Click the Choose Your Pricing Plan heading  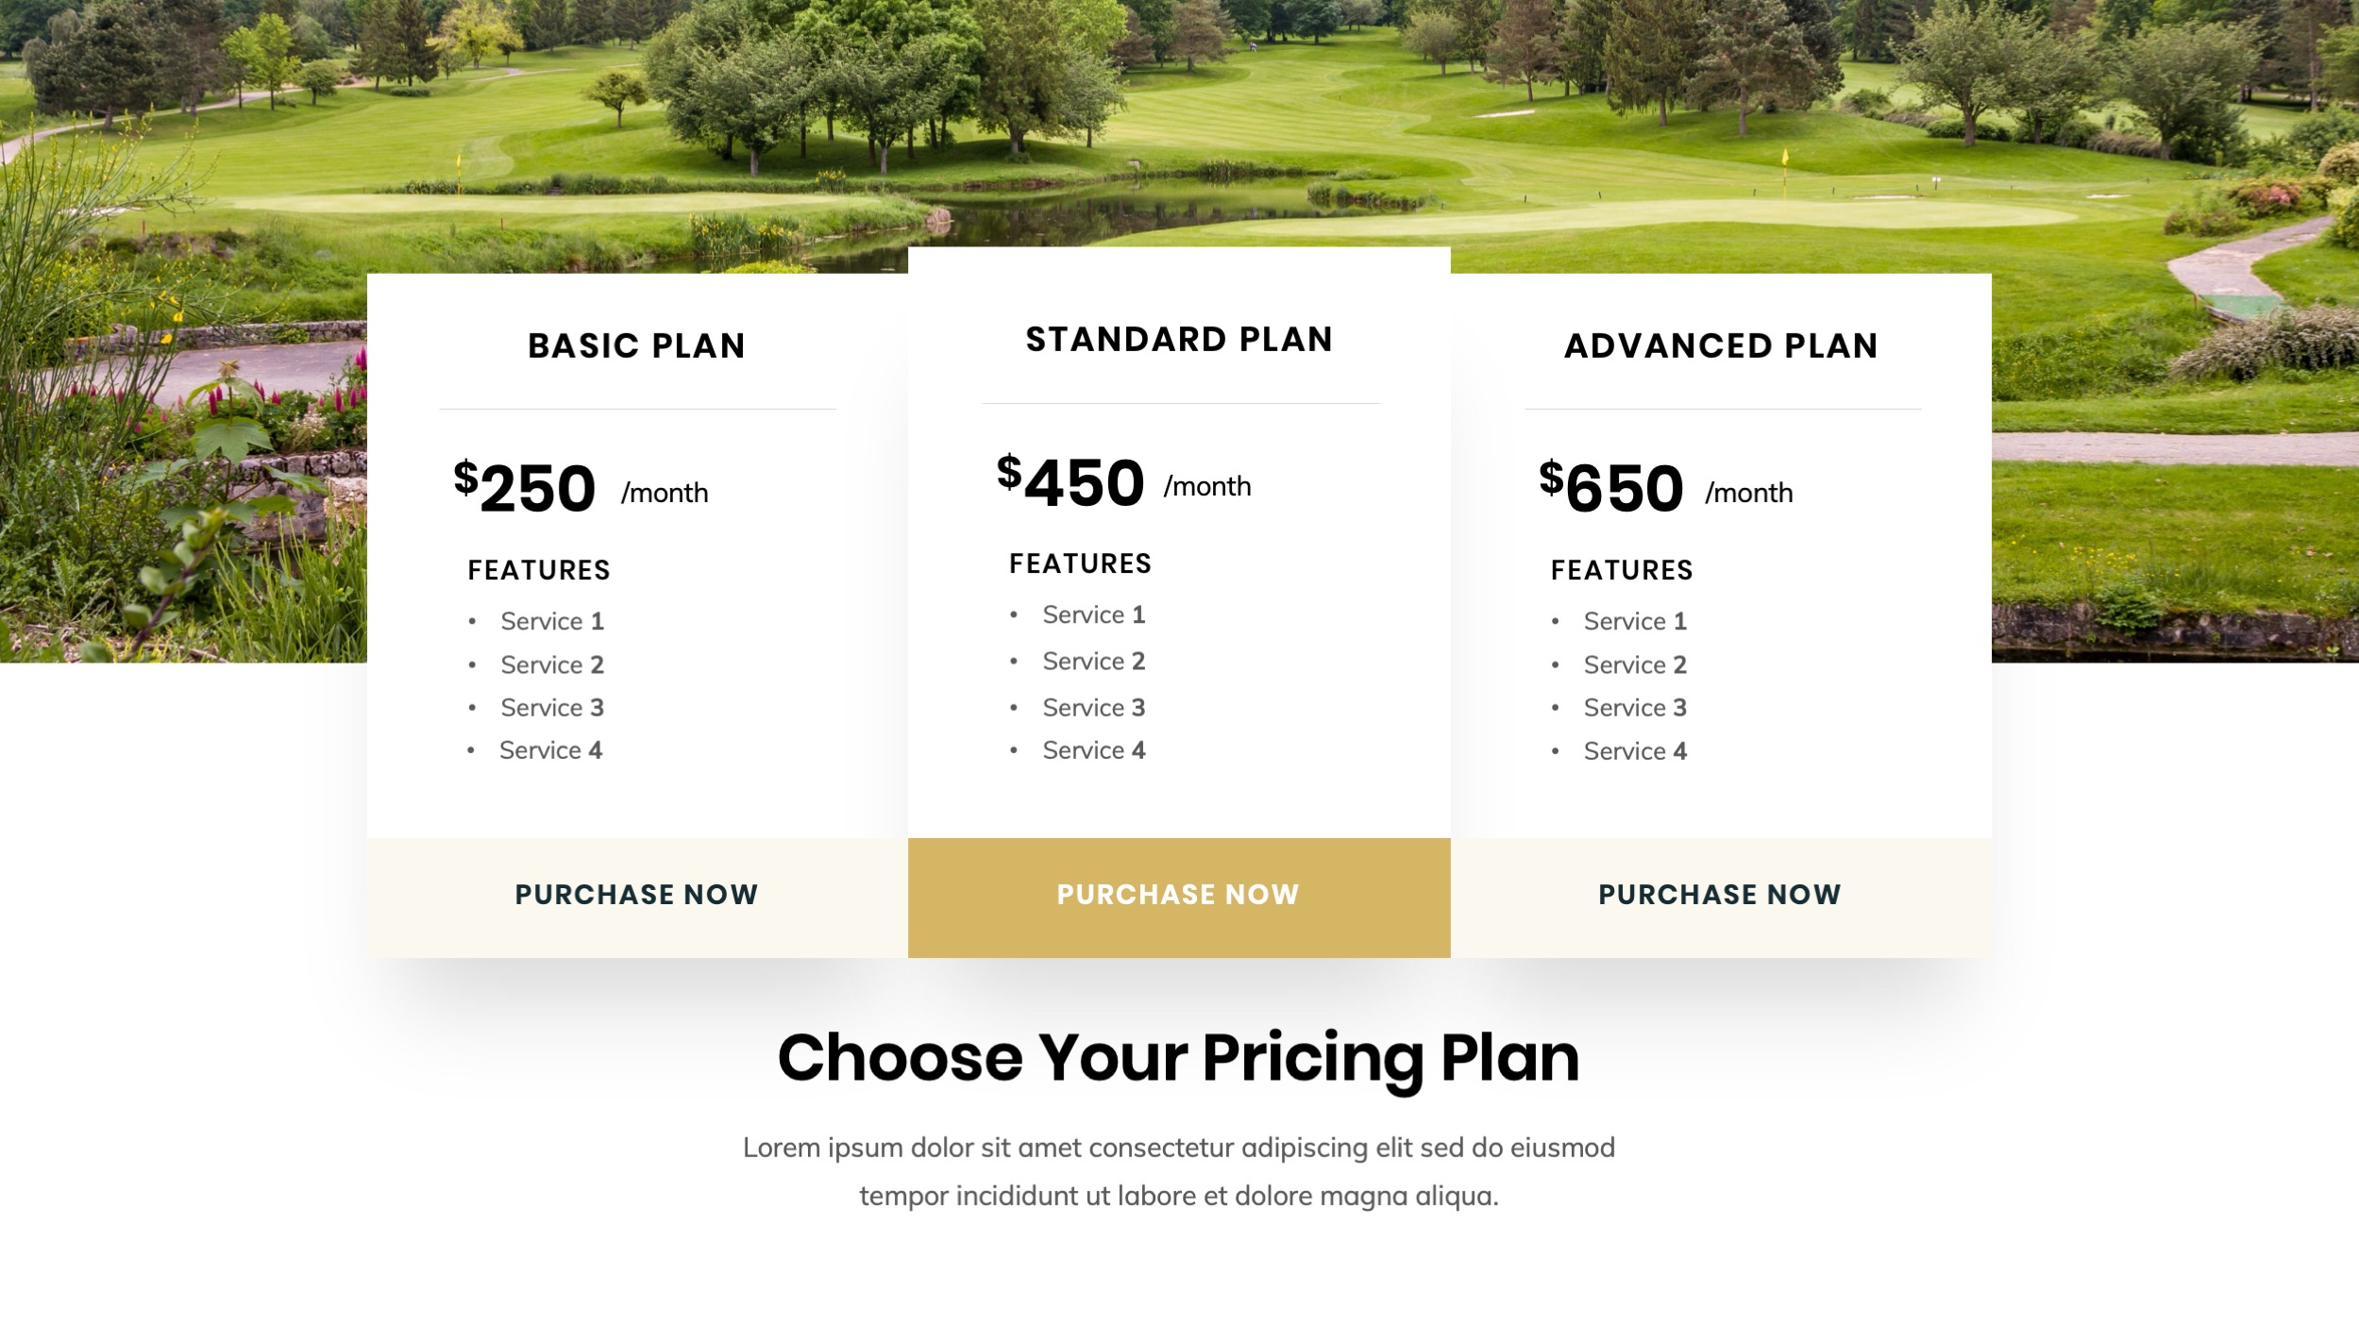pyautogui.click(x=1179, y=1057)
